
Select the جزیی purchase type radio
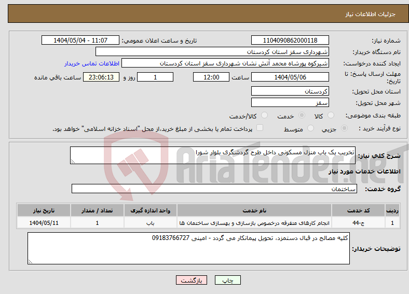pyautogui.click(x=344, y=128)
